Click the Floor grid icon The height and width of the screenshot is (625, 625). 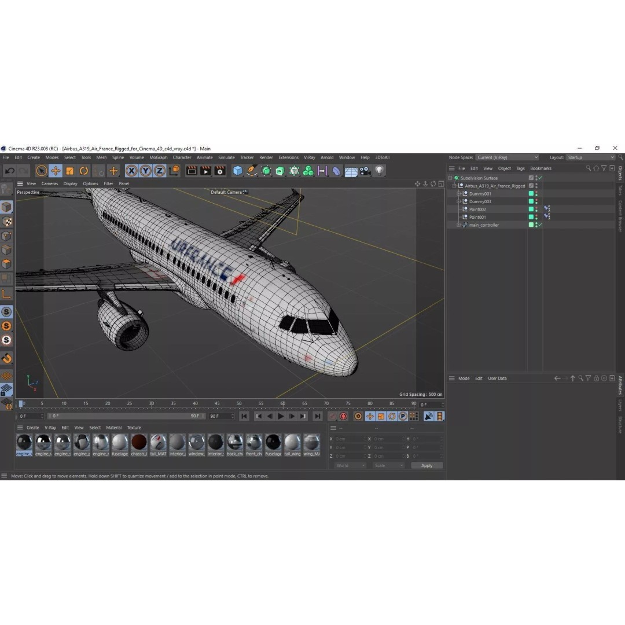coord(351,171)
